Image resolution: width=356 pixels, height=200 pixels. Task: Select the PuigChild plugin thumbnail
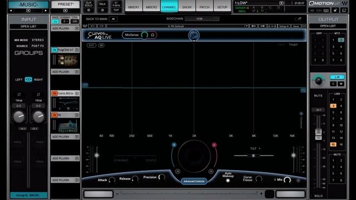click(x=67, y=61)
